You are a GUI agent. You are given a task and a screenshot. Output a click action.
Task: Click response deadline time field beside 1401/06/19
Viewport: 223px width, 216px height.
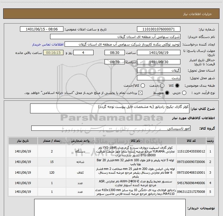pyautogui.click(x=115, y=52)
